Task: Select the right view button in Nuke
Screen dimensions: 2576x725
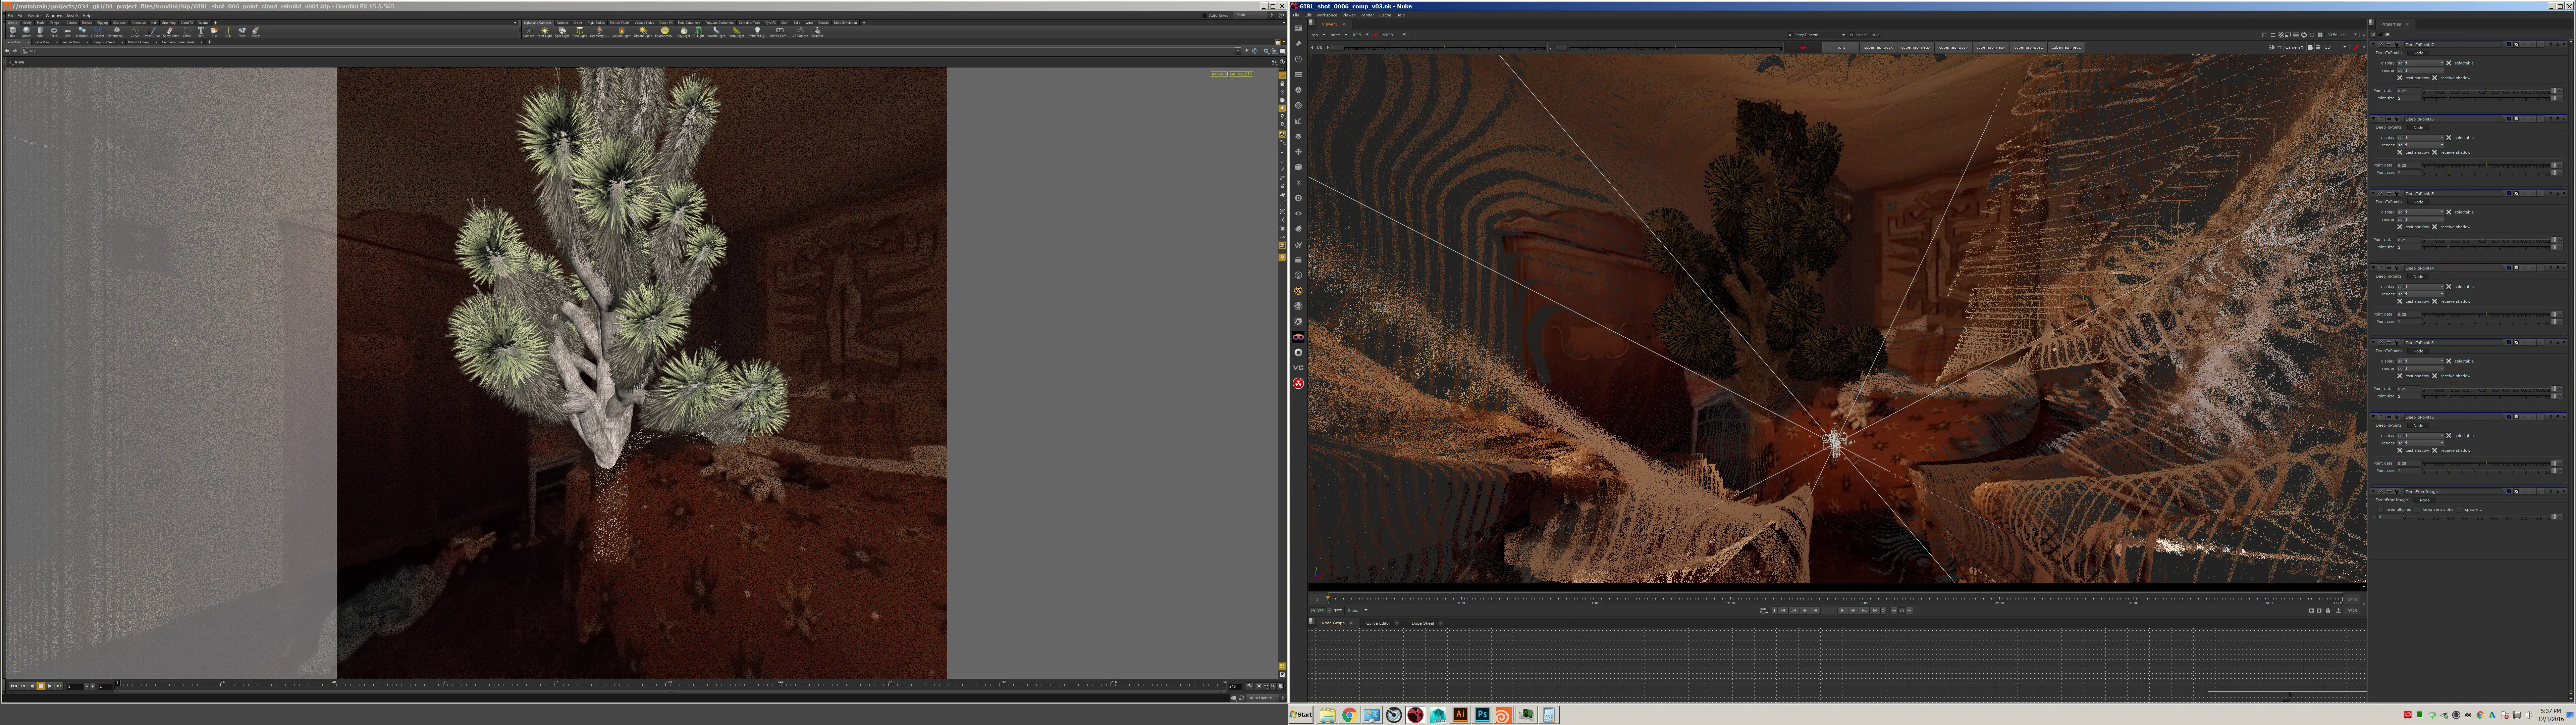Action: 1841,47
